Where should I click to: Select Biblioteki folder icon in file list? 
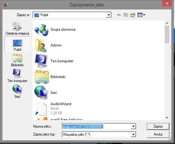point(42,77)
